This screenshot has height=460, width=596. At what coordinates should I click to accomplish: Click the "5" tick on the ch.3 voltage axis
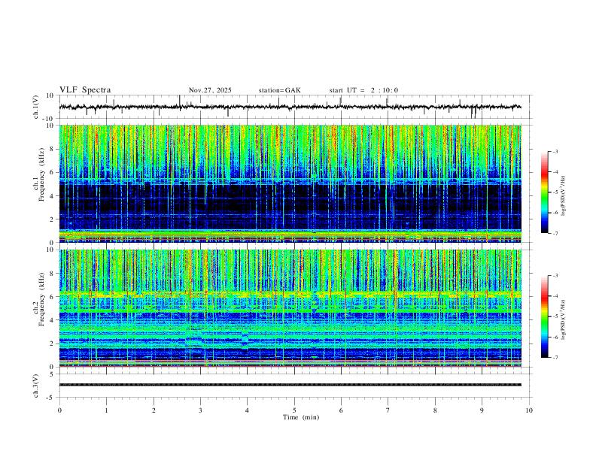click(52, 374)
